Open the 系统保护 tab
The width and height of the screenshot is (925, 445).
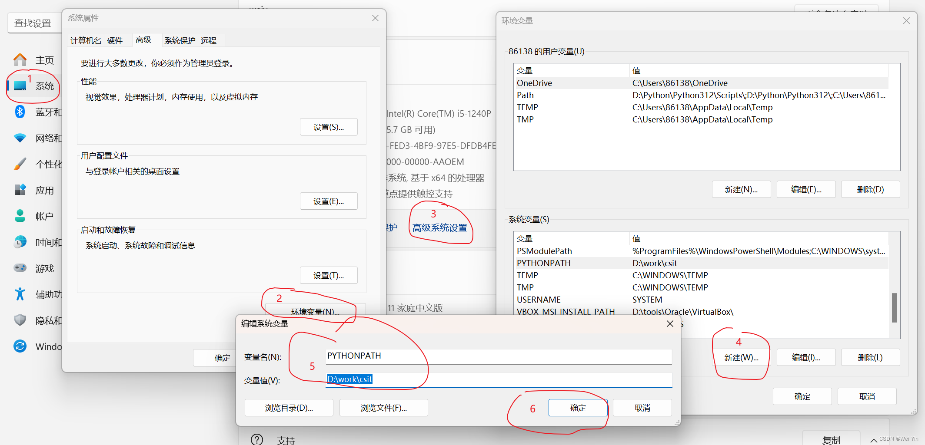click(180, 40)
